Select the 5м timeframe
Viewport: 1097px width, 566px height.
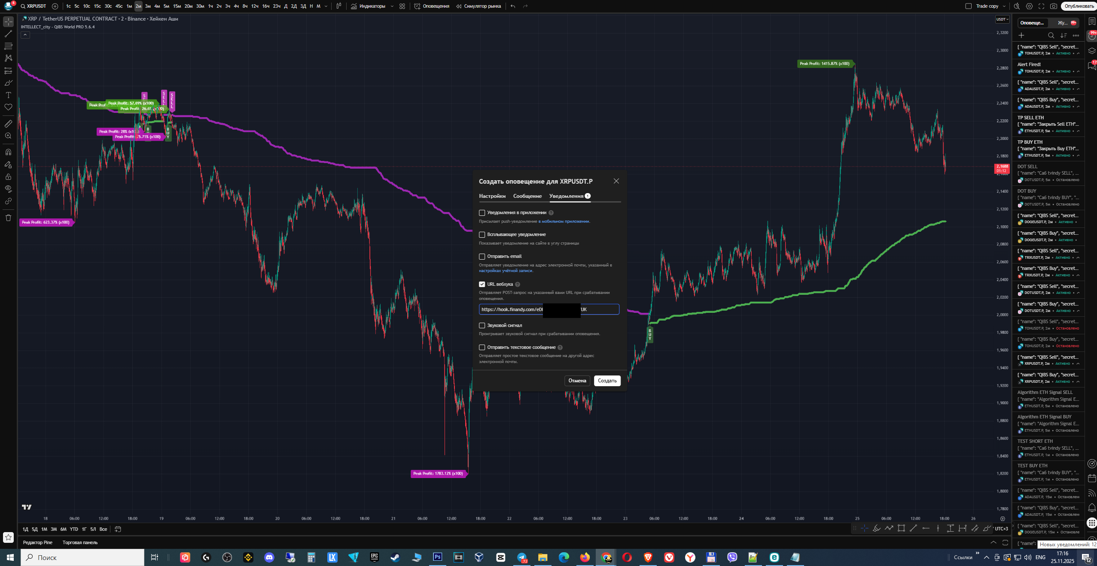[166, 6]
